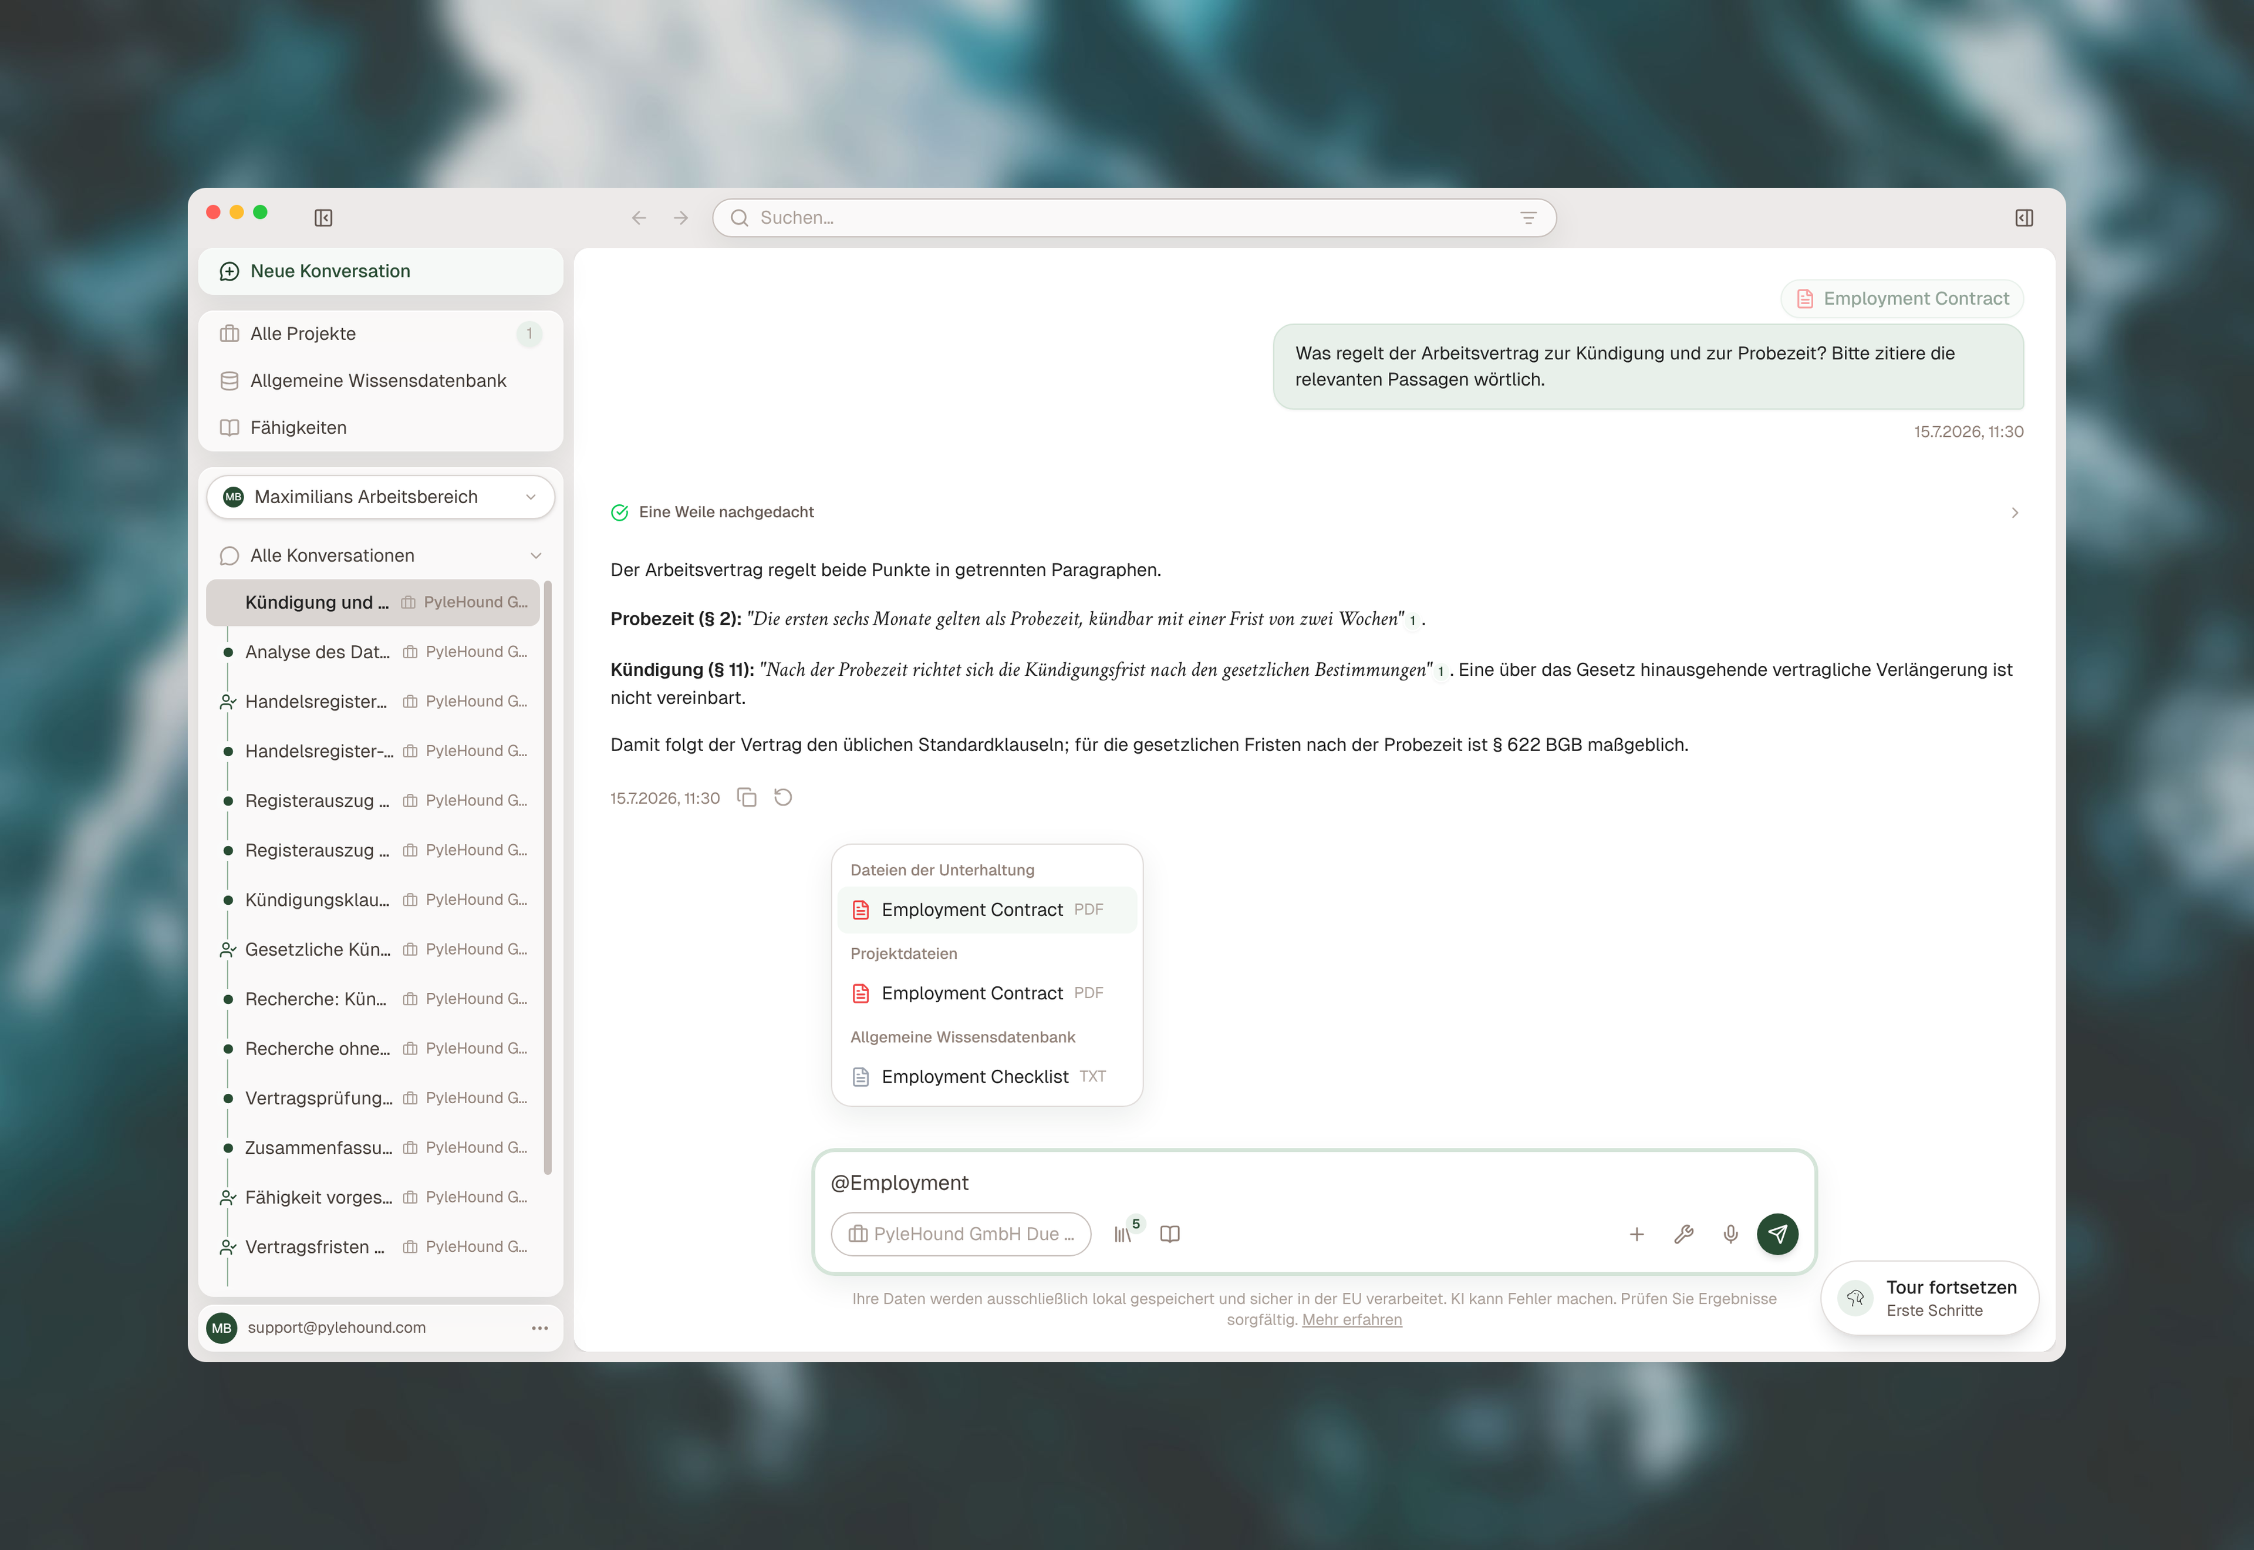Open Fähigkeiten section

[x=380, y=427]
